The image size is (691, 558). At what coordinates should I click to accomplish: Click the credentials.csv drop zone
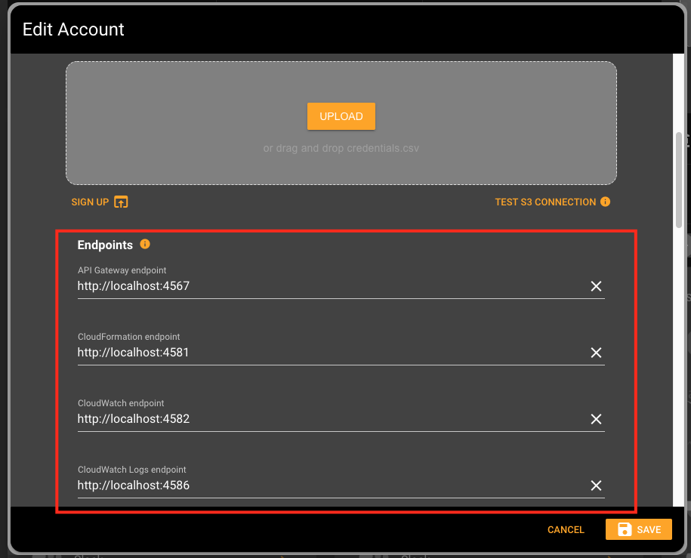(341, 123)
